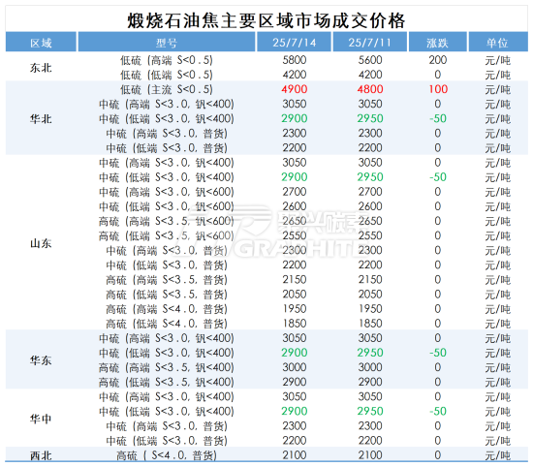Click the 山东 region cell

pos(41,243)
